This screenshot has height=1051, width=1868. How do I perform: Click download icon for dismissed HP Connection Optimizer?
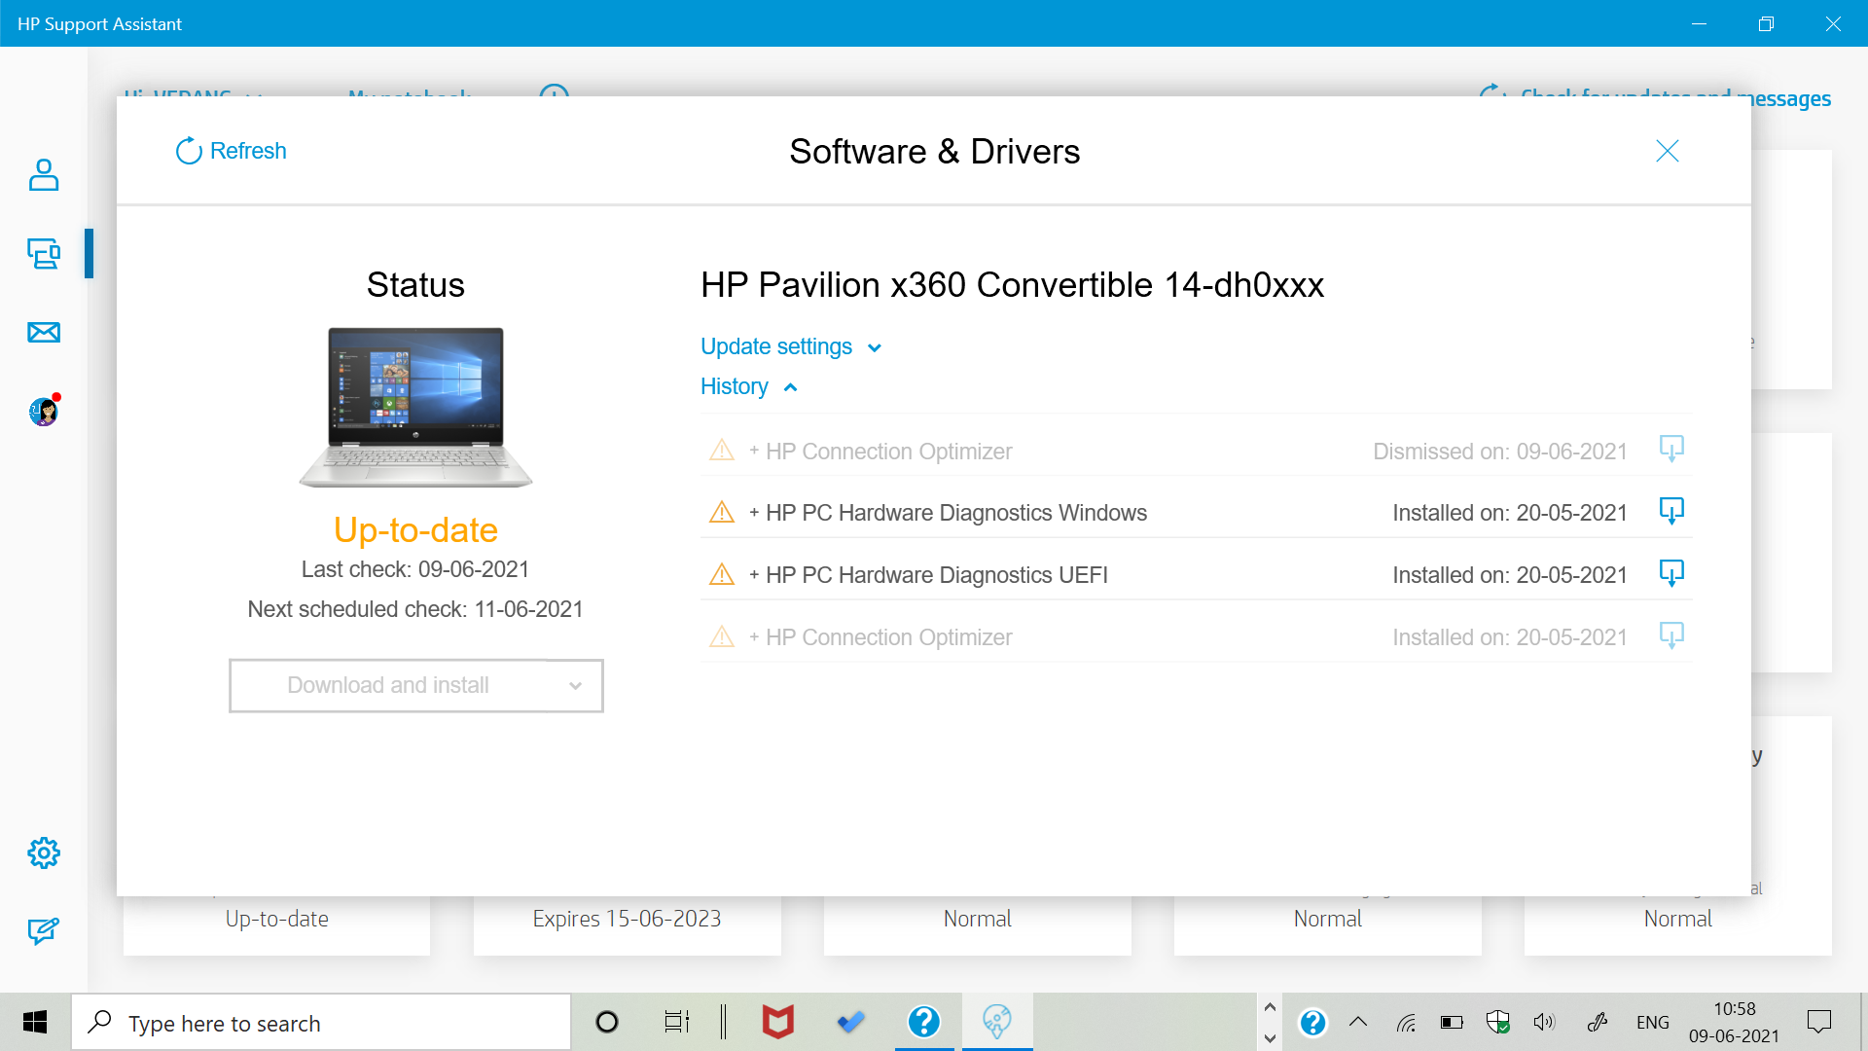point(1670,450)
